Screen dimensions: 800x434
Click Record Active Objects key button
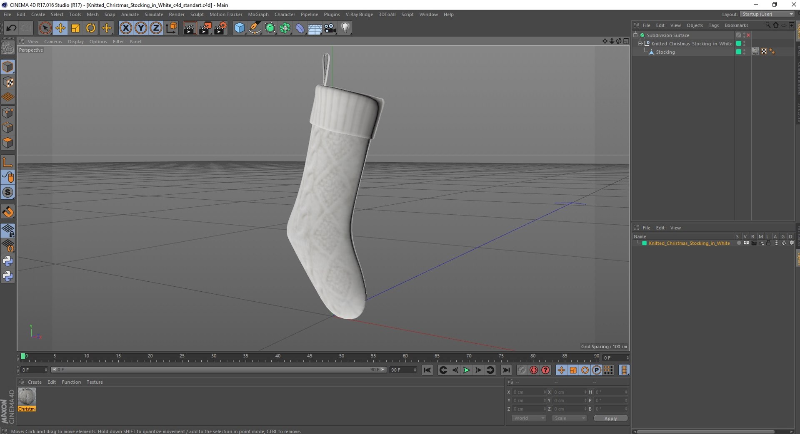pos(522,370)
